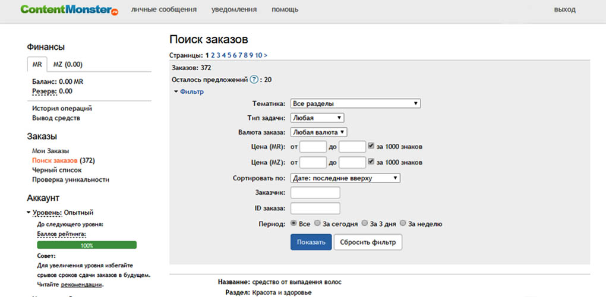This screenshot has width=606, height=297.
Task: Go to page 7 of results
Action: 240,55
